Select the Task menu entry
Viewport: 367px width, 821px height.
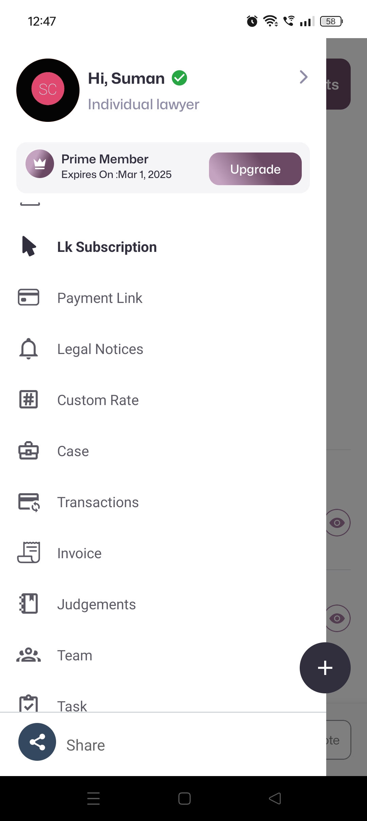72,705
